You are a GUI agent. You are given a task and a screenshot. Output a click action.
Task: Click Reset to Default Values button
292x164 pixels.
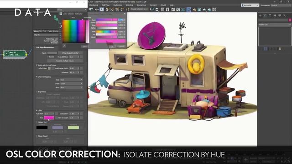point(65,61)
